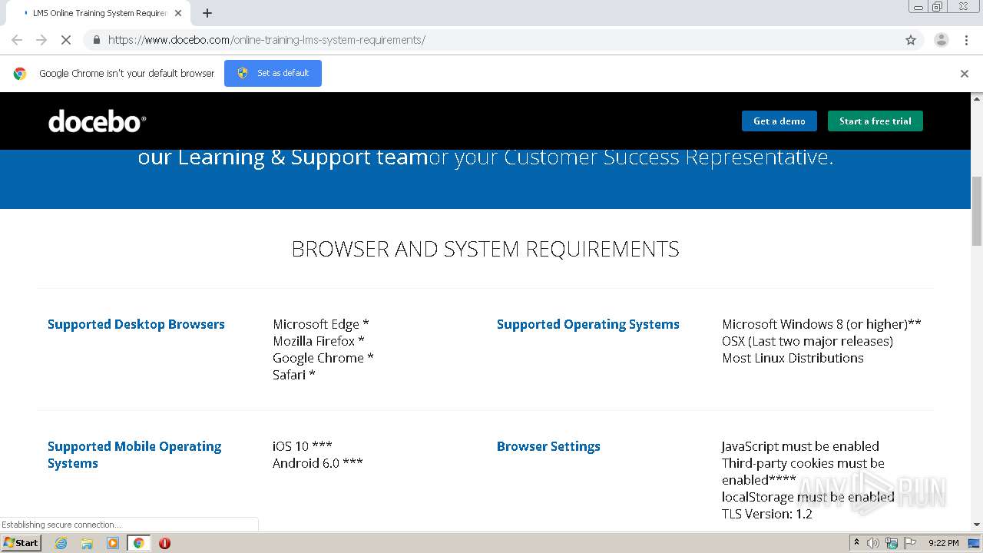The image size is (983, 553).
Task: Open Windows Explorer folder in taskbar
Action: click(x=87, y=543)
